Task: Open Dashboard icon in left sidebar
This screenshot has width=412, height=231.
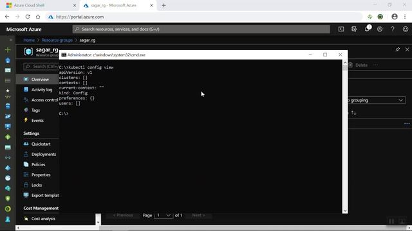Action: [x=8, y=70]
